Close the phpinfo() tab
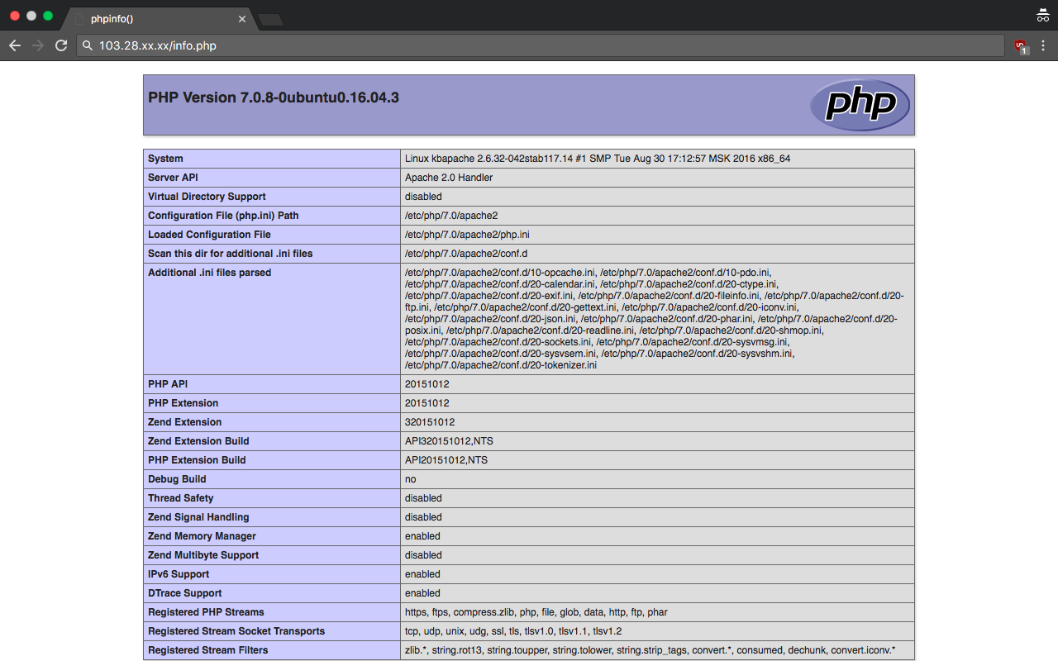This screenshot has height=661, width=1058. 242,19
